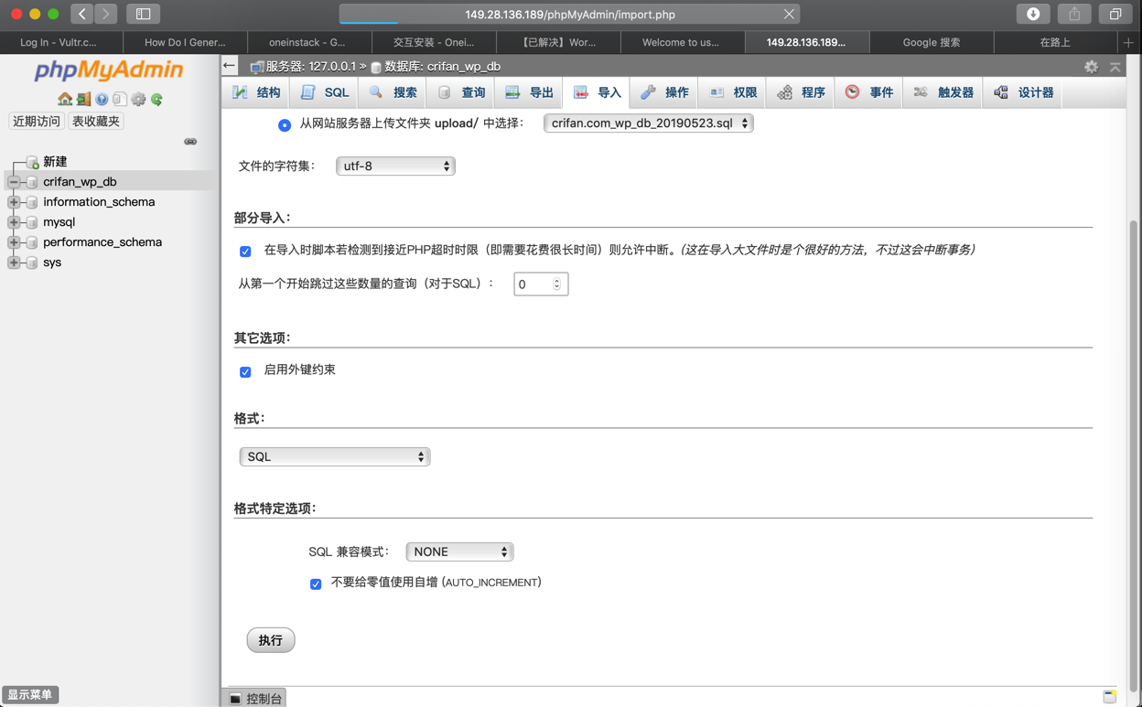
Task: Click the 表收藏夹 (Favorites) button
Action: pos(96,121)
